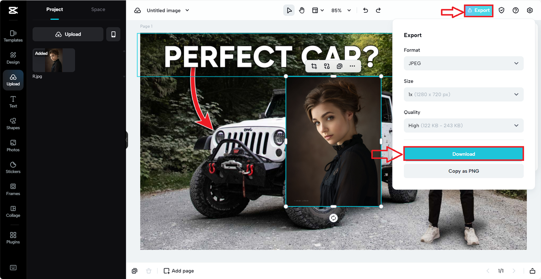Crop the selected portrait image
This screenshot has width=541, height=279.
pyautogui.click(x=314, y=66)
